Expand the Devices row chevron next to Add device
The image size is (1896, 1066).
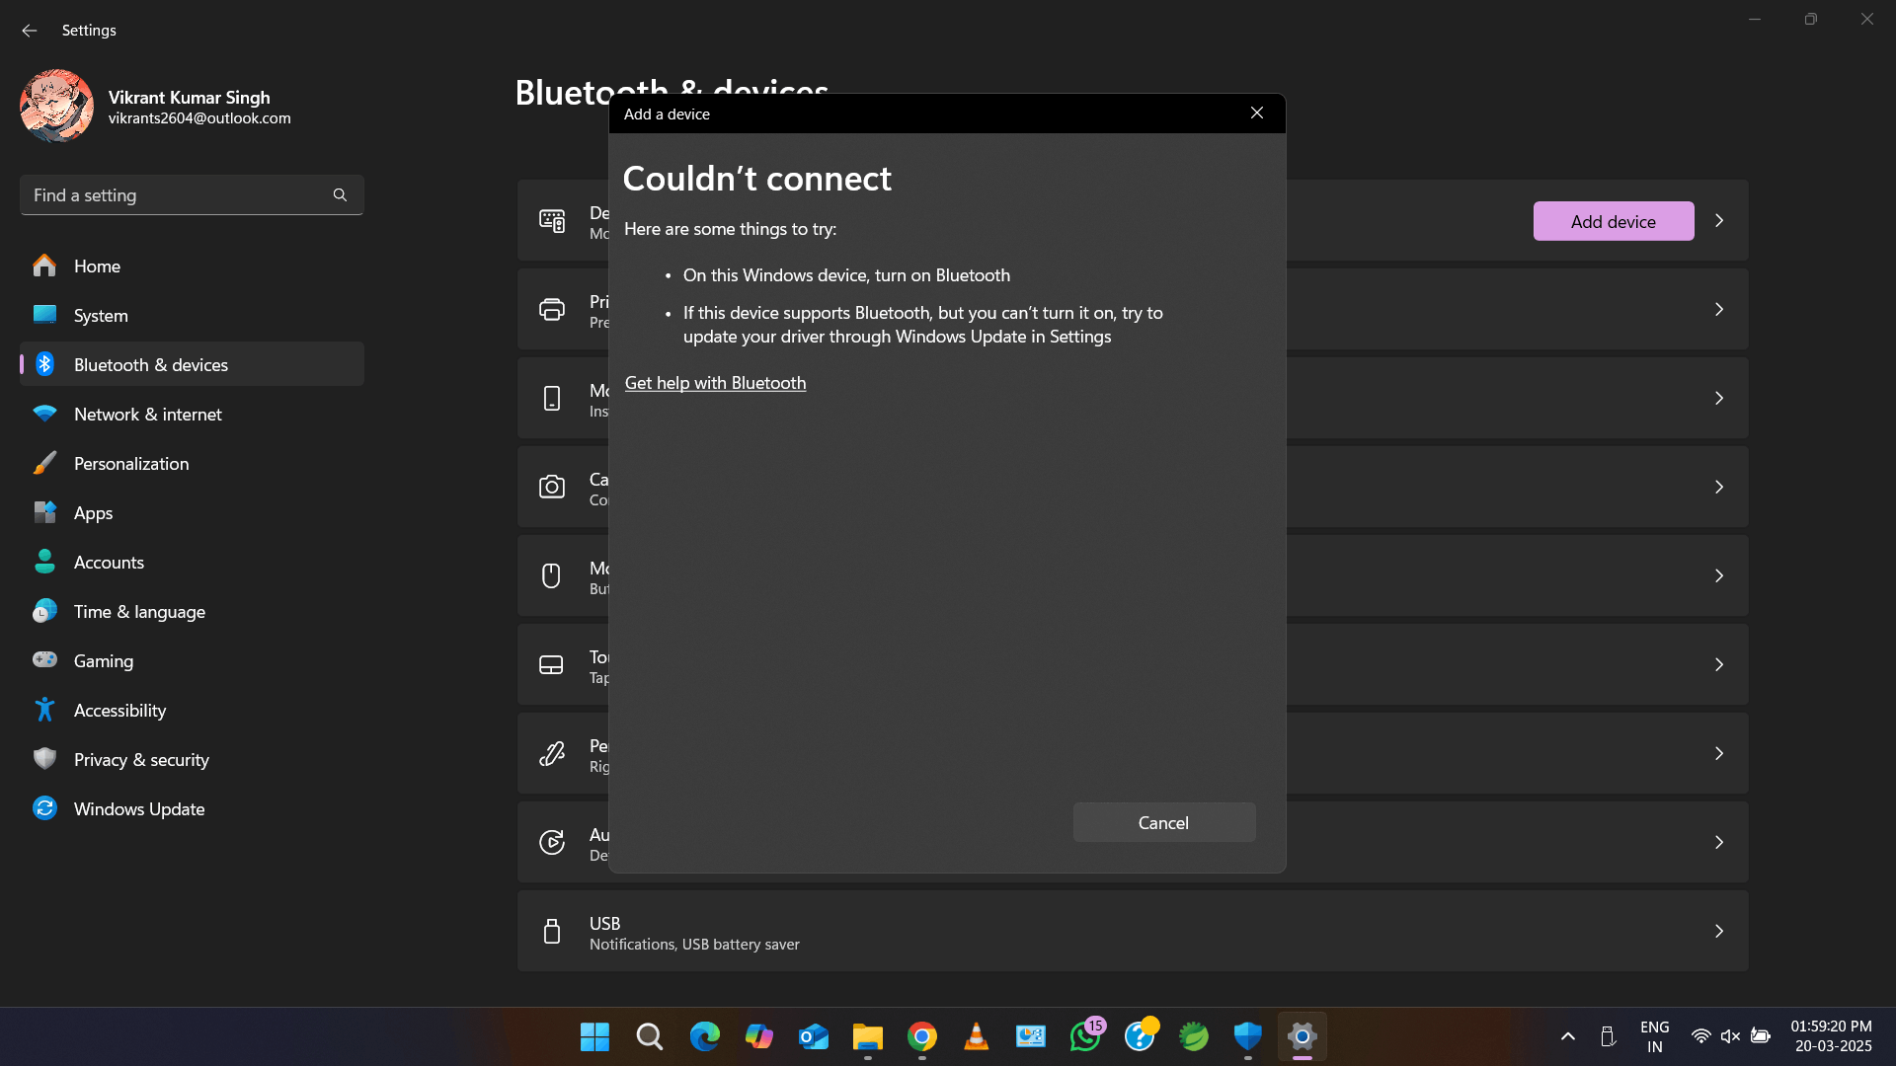pos(1719,221)
